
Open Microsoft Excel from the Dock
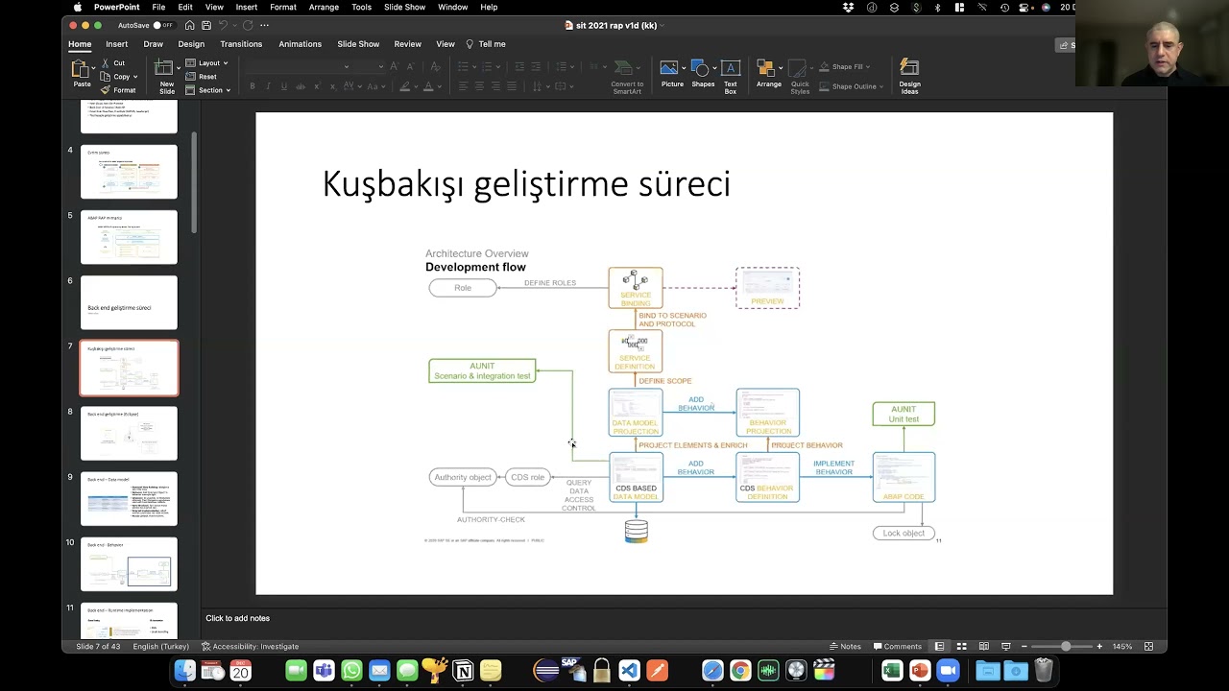(x=892, y=671)
